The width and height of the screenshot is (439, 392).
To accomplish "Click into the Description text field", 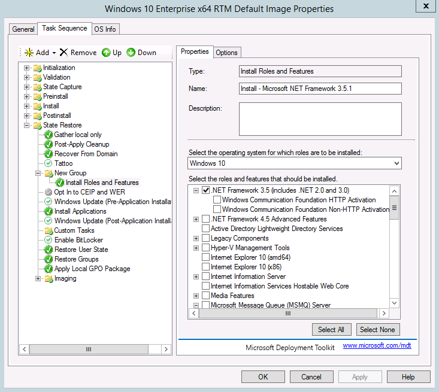I will (320, 119).
